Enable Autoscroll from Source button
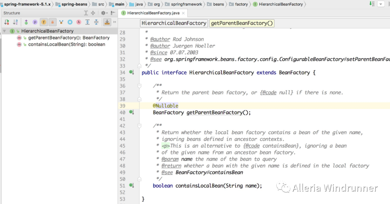 [x=107, y=22]
